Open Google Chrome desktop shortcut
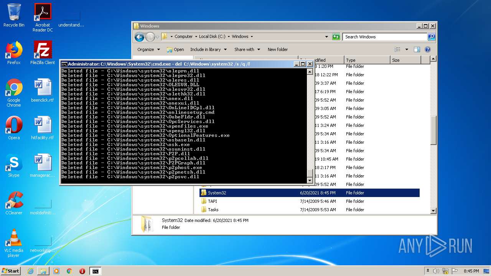The height and width of the screenshot is (276, 491). click(14, 93)
